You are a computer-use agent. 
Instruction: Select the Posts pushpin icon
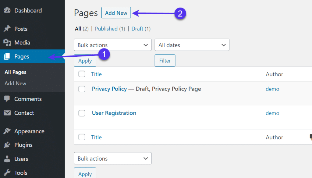pos(7,28)
